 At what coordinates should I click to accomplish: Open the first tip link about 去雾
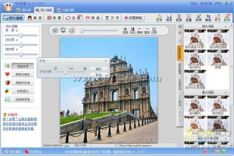20,119
